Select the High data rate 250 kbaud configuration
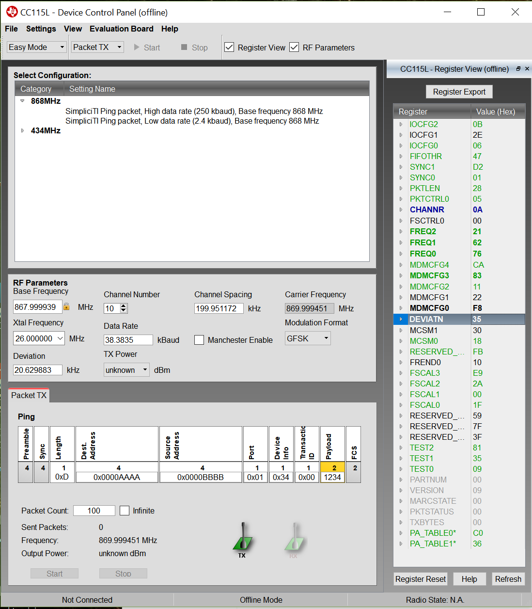 (194, 111)
